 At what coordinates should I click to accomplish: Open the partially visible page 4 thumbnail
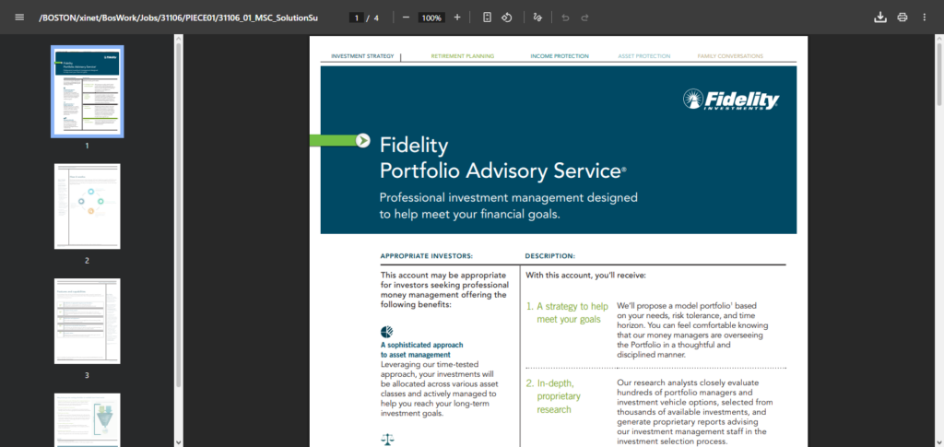[88, 420]
